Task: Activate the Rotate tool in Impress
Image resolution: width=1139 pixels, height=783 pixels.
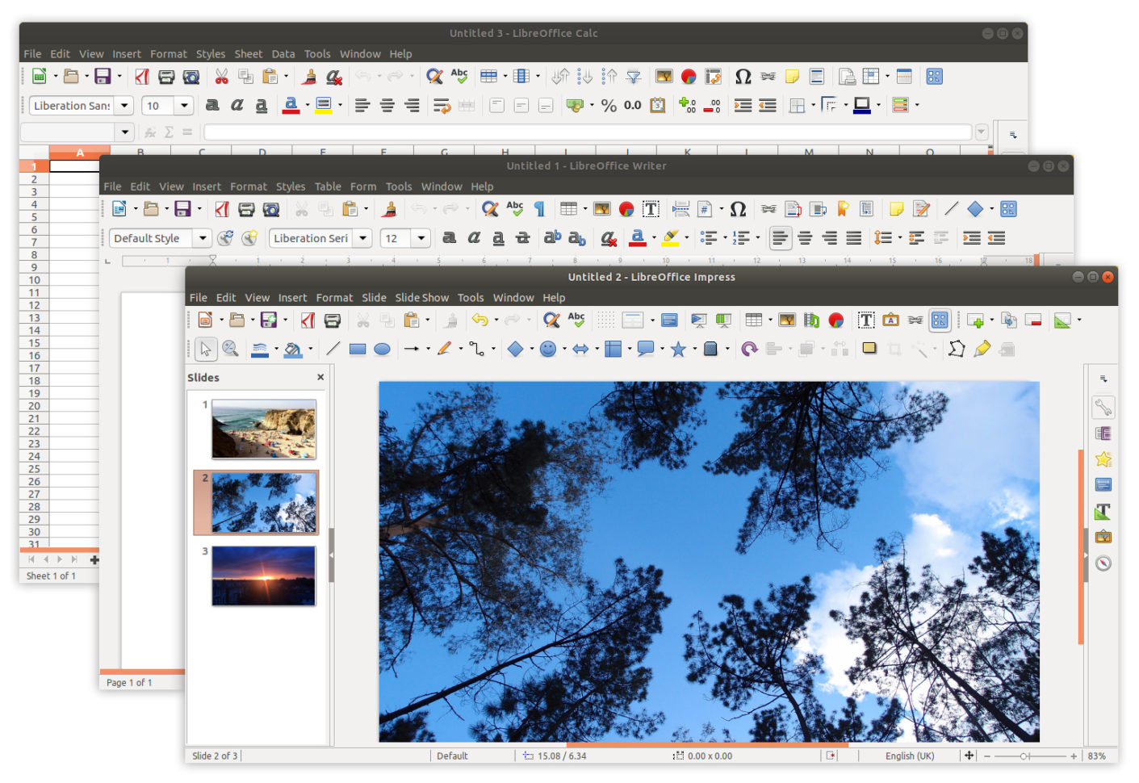Action: click(749, 349)
